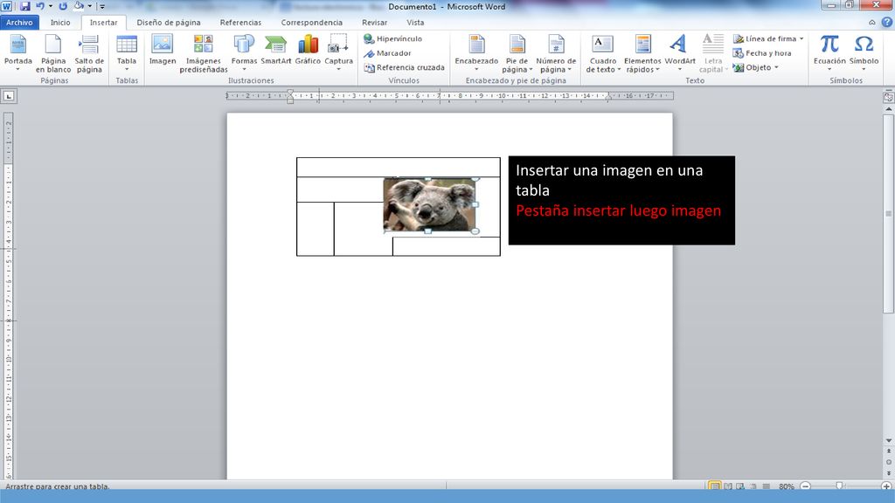Redo the last action
Image resolution: width=895 pixels, height=503 pixels.
coord(63,6)
